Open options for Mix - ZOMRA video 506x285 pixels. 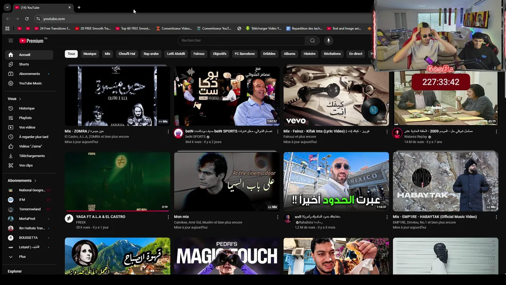[168, 131]
